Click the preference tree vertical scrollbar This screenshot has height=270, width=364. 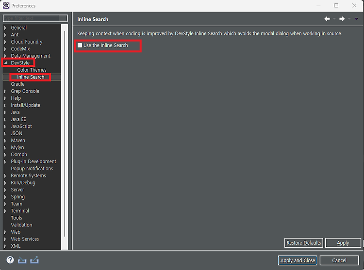coord(65,137)
